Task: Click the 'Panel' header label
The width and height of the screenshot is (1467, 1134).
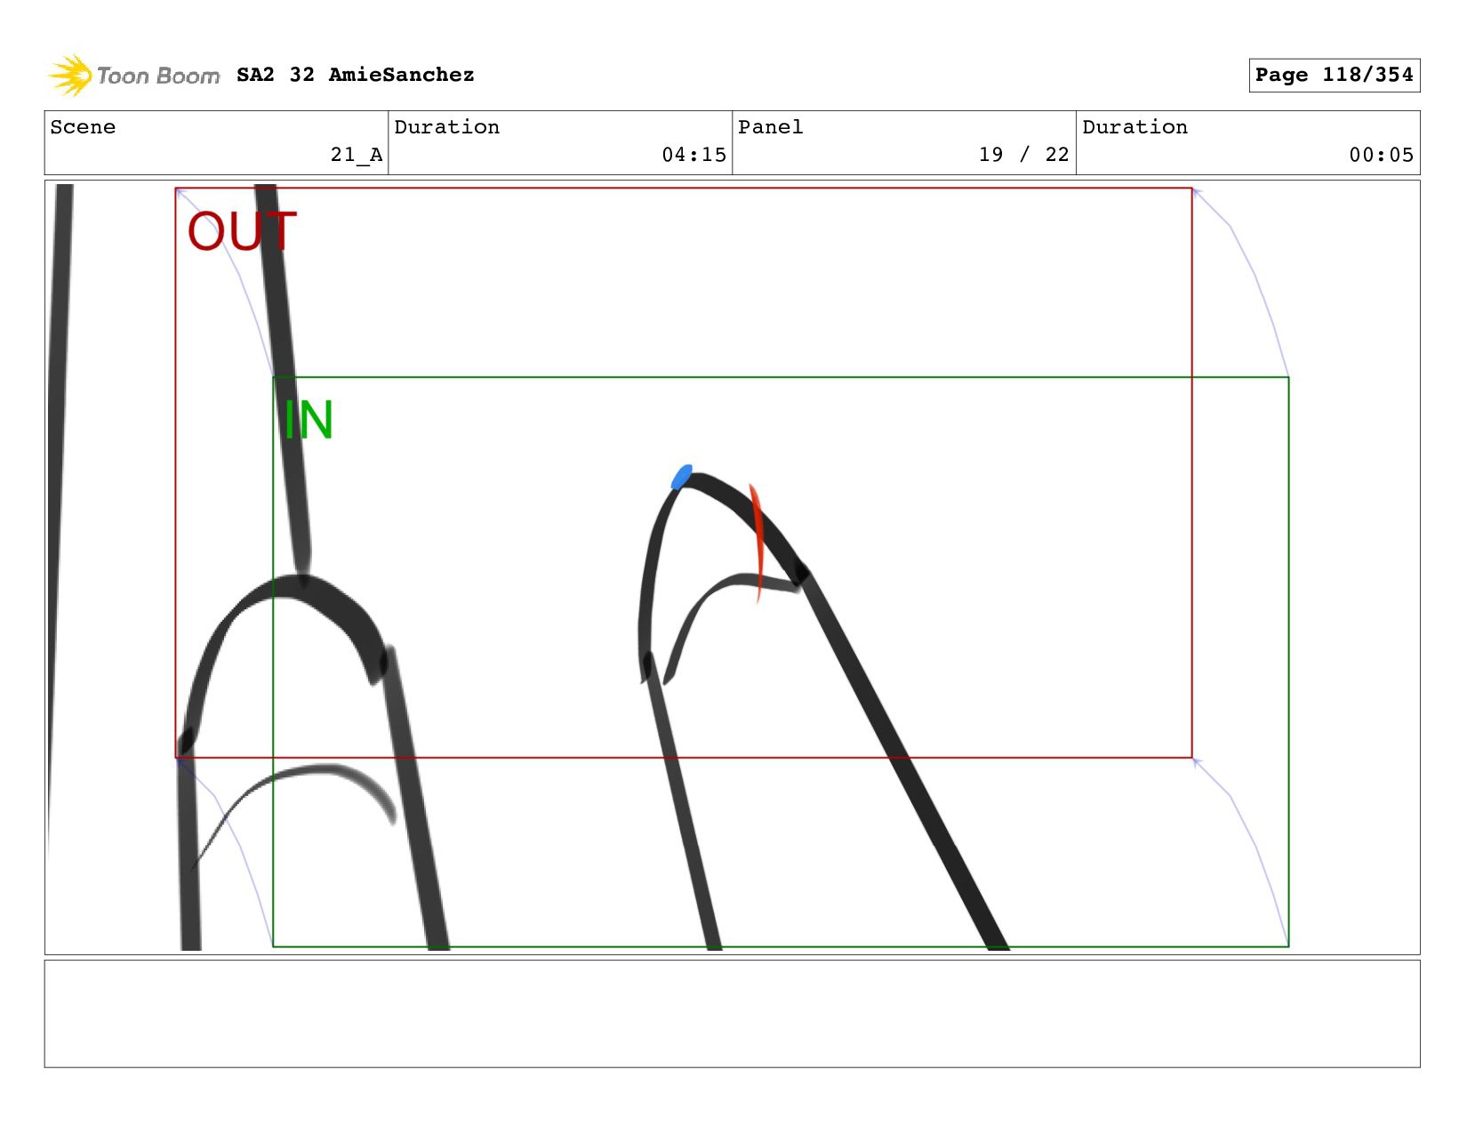Action: 771,127
